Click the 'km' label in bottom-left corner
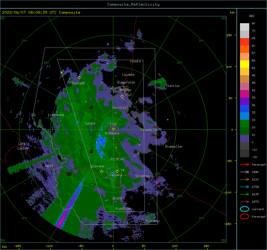 pyautogui.click(x=4, y=247)
